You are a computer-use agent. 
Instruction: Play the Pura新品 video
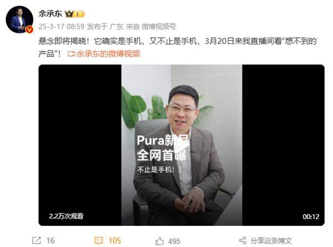pyautogui.click(x=181, y=145)
